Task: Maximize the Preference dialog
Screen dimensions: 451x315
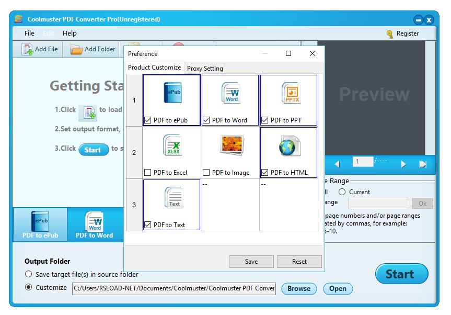Action: (x=288, y=53)
